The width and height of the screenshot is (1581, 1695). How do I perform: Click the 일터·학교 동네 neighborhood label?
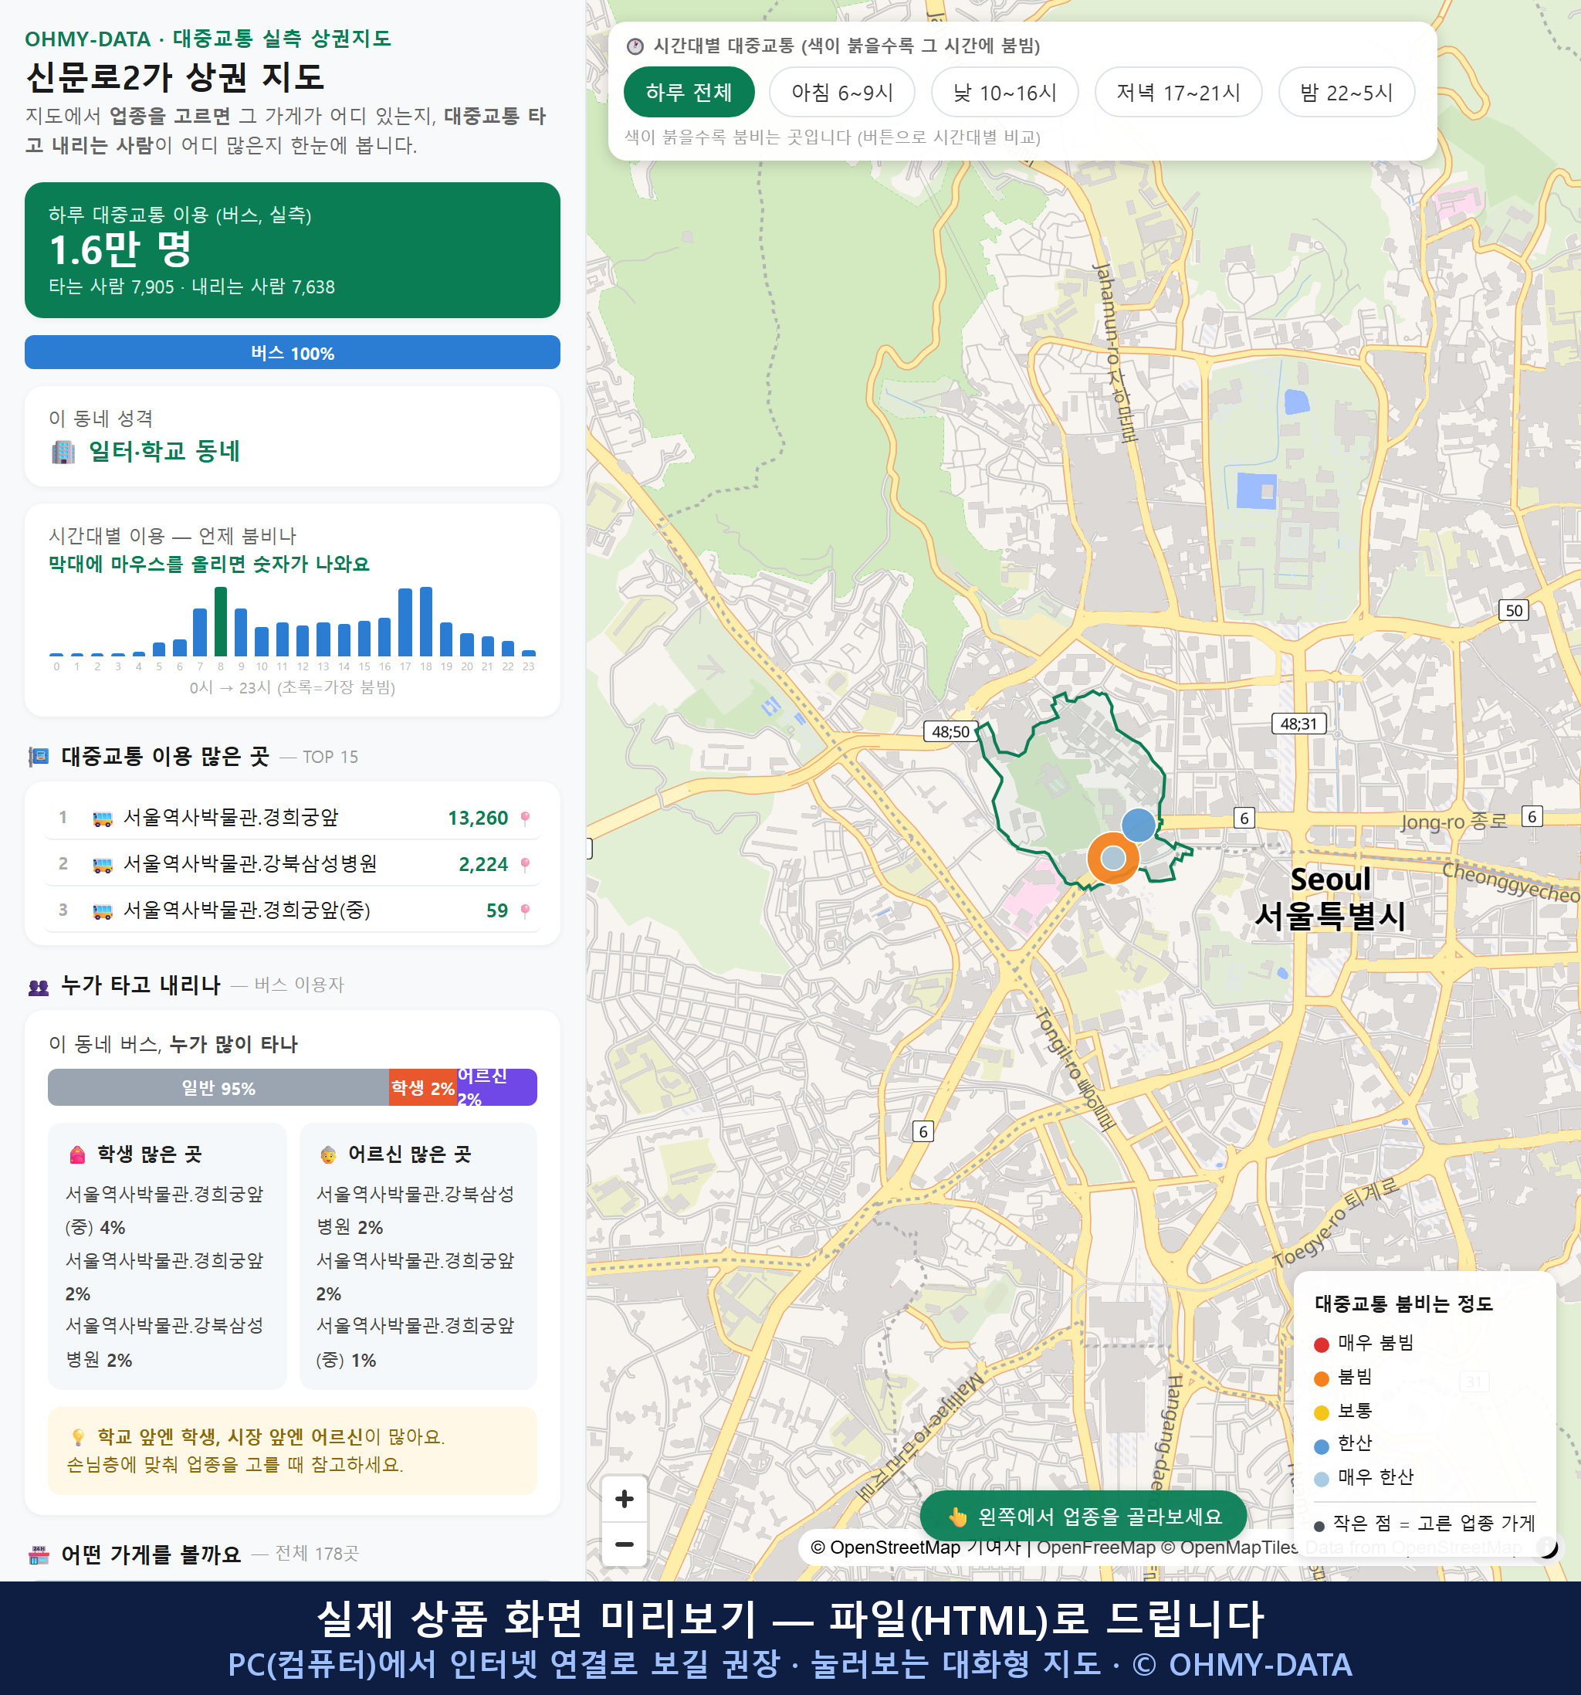tap(164, 451)
